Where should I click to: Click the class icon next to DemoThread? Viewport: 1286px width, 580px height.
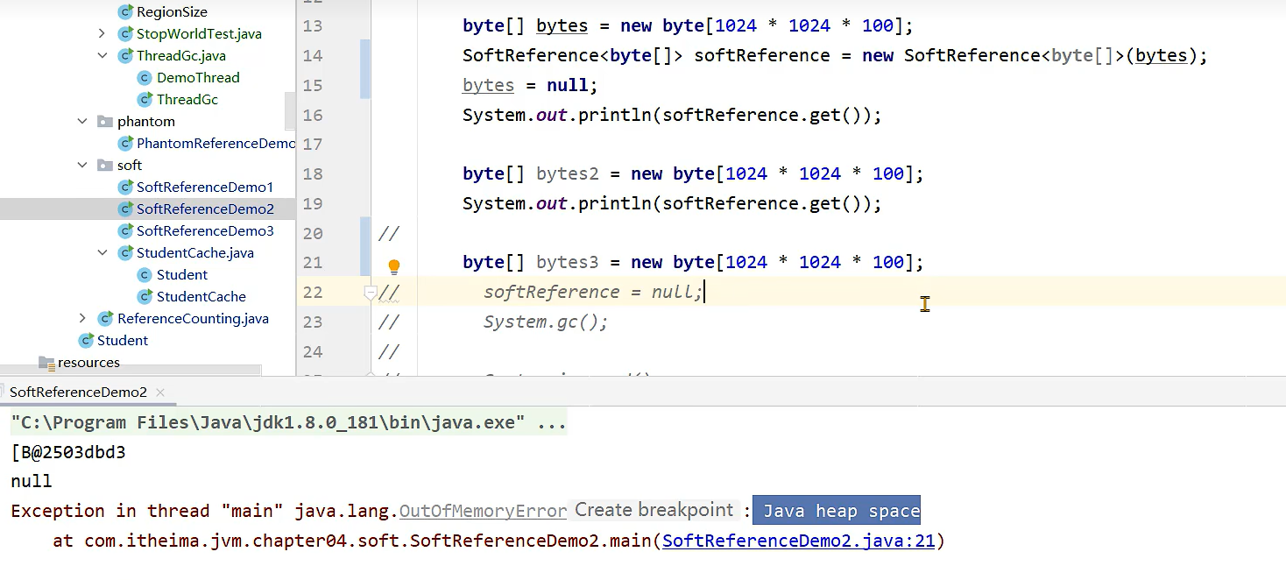[x=145, y=78]
